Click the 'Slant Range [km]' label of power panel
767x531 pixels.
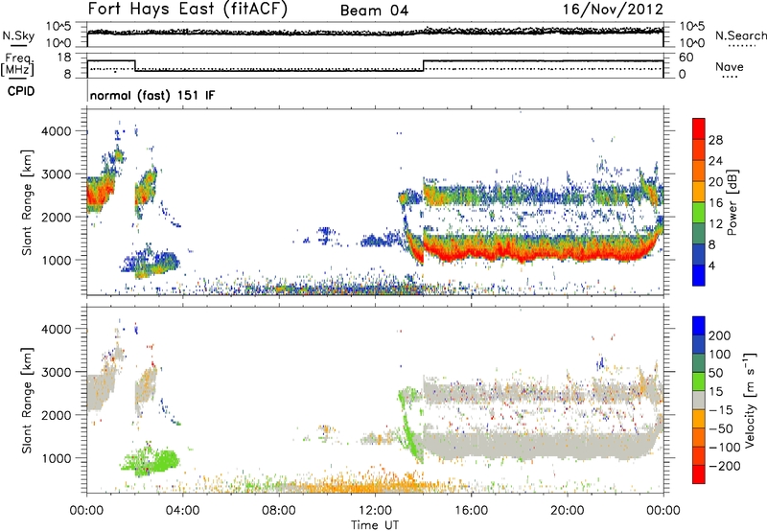pyautogui.click(x=27, y=202)
